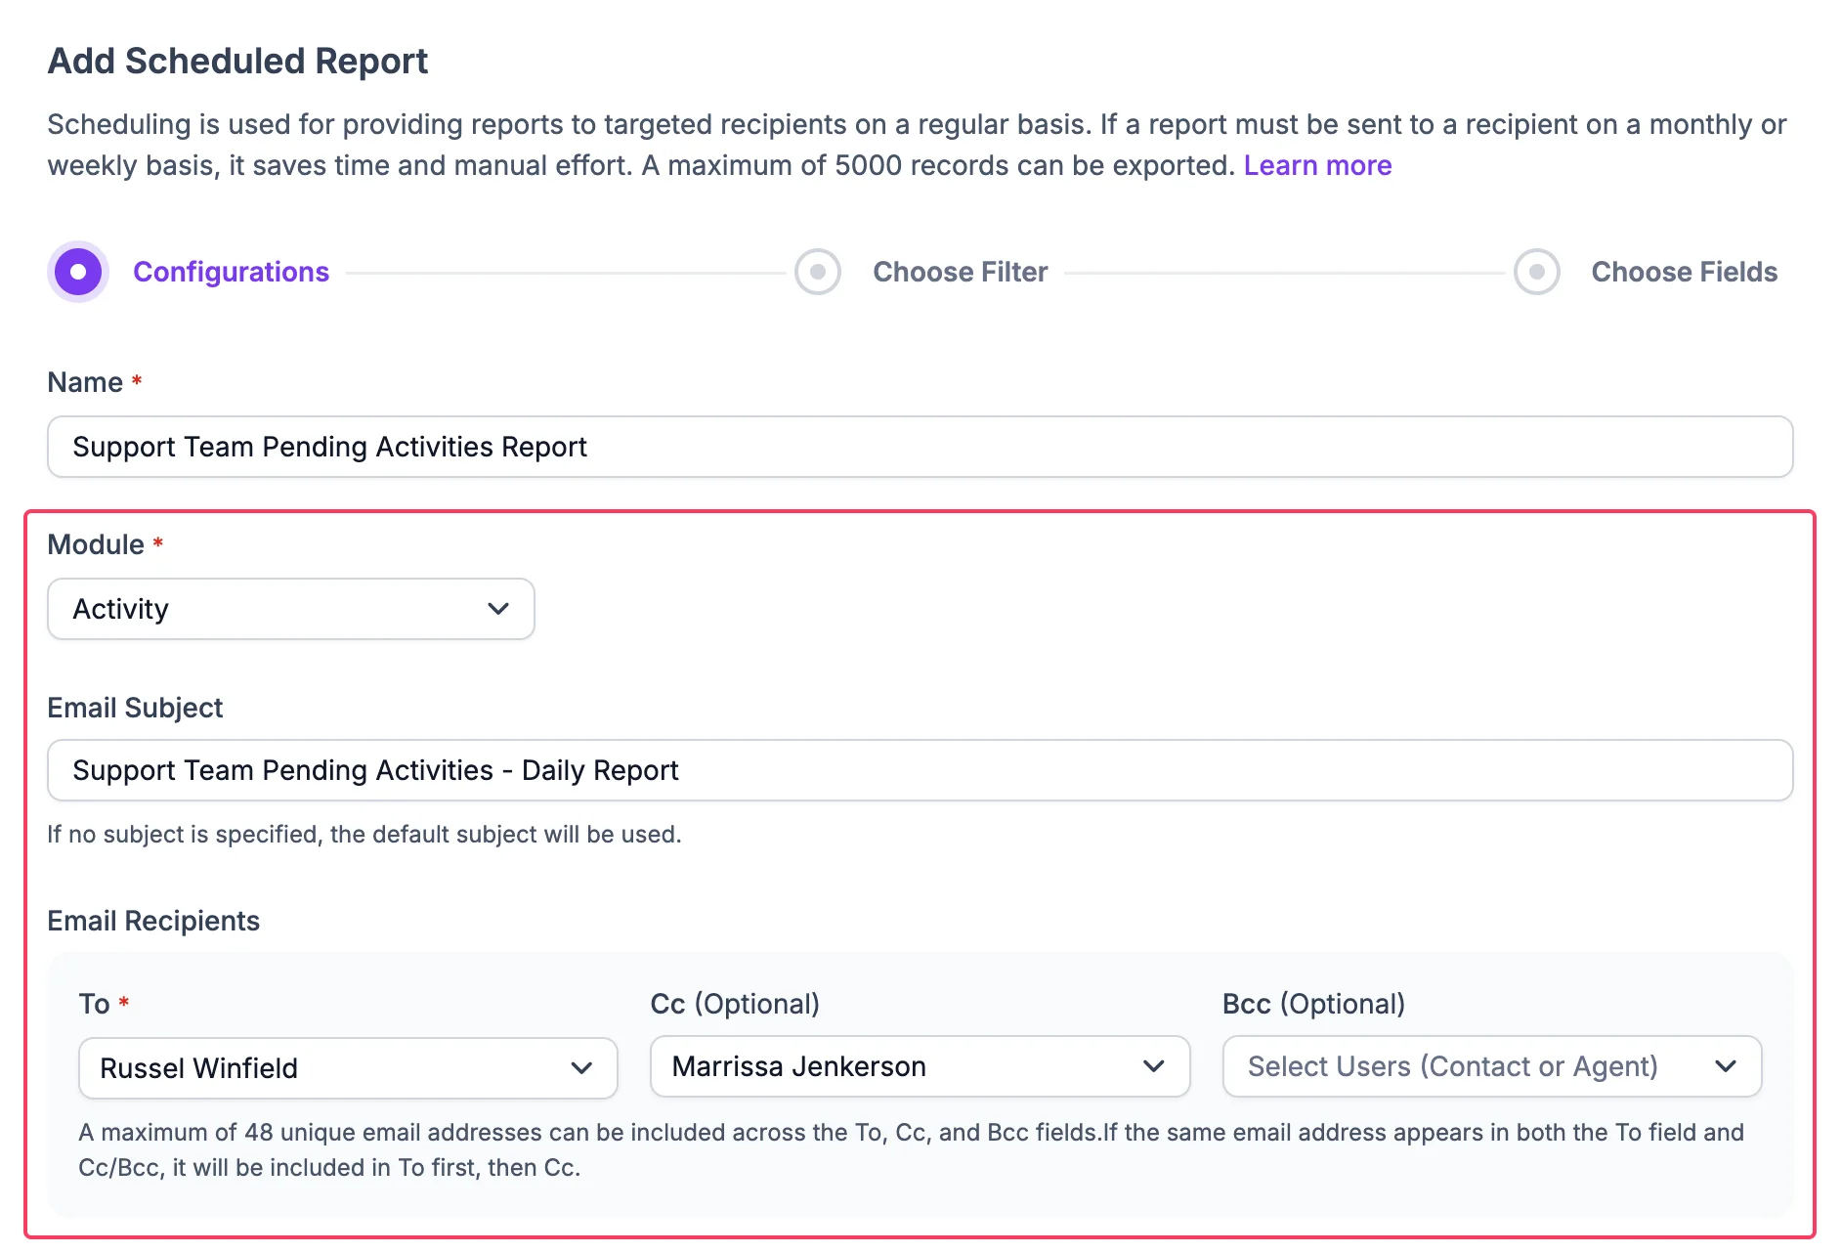Open the Learn more link
The width and height of the screenshot is (1841, 1253).
point(1317,165)
